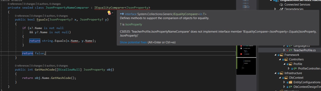Expand the EntityConfigurations folder
The width and height of the screenshot is (321, 91).
click(284, 82)
